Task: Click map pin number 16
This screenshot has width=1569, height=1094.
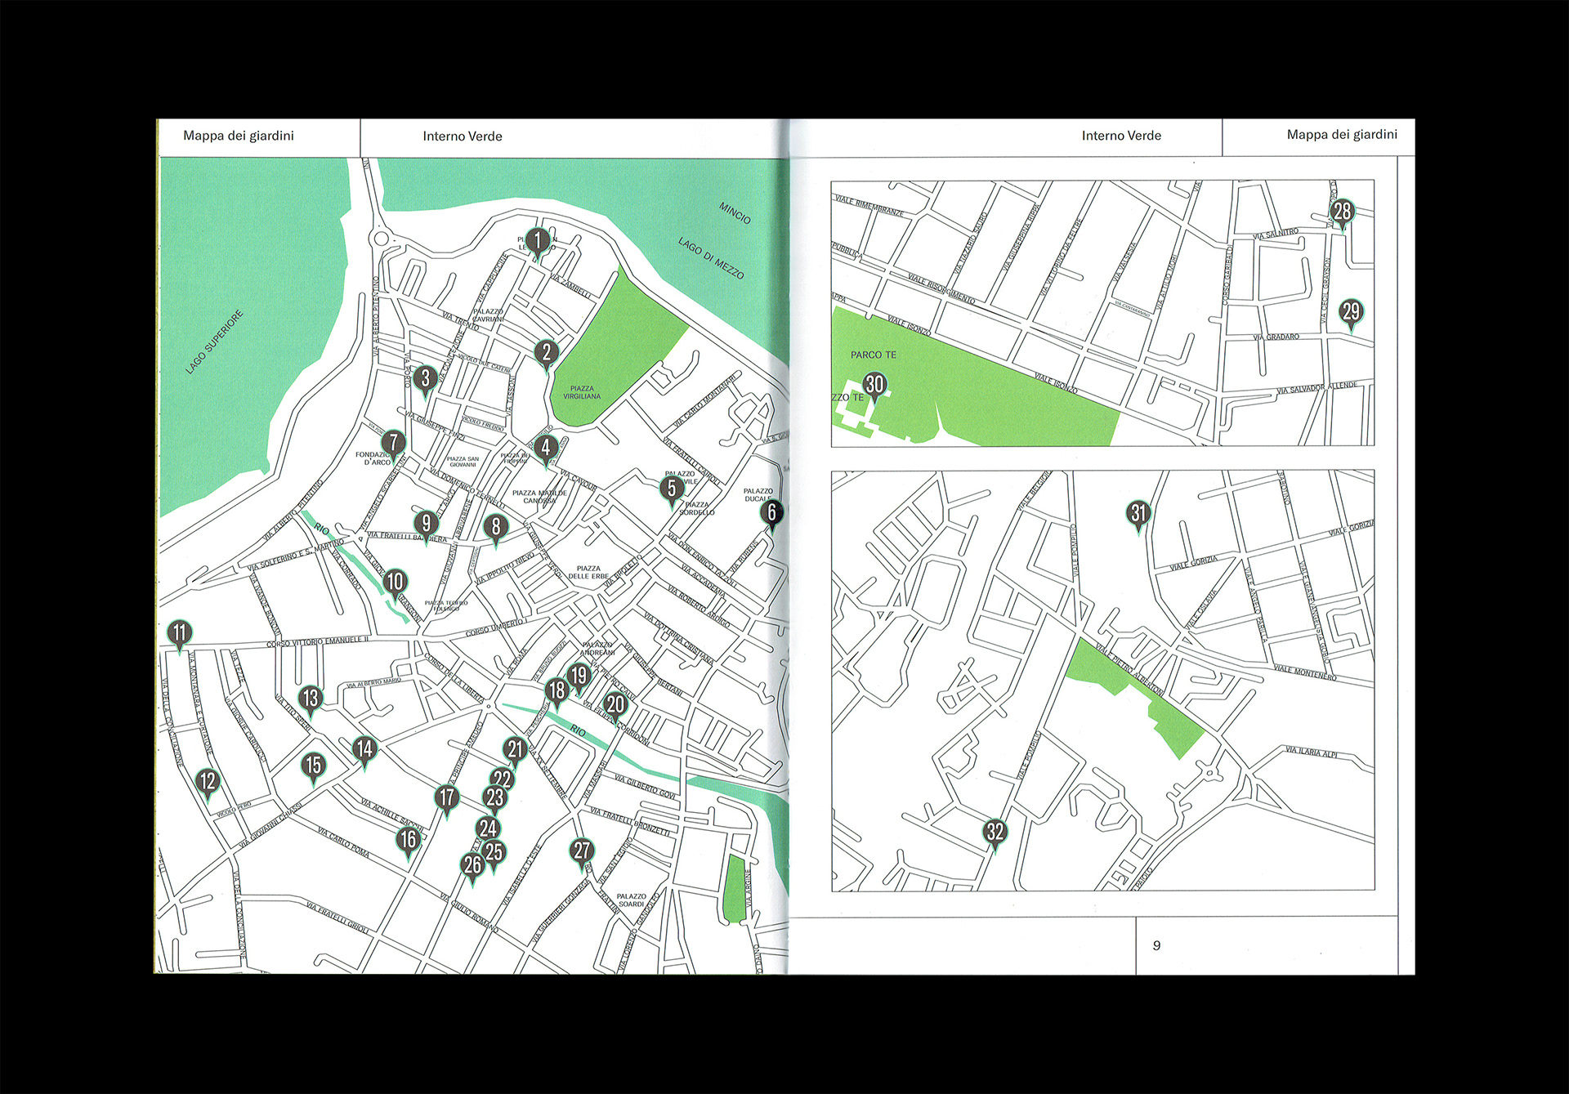Action: (408, 839)
